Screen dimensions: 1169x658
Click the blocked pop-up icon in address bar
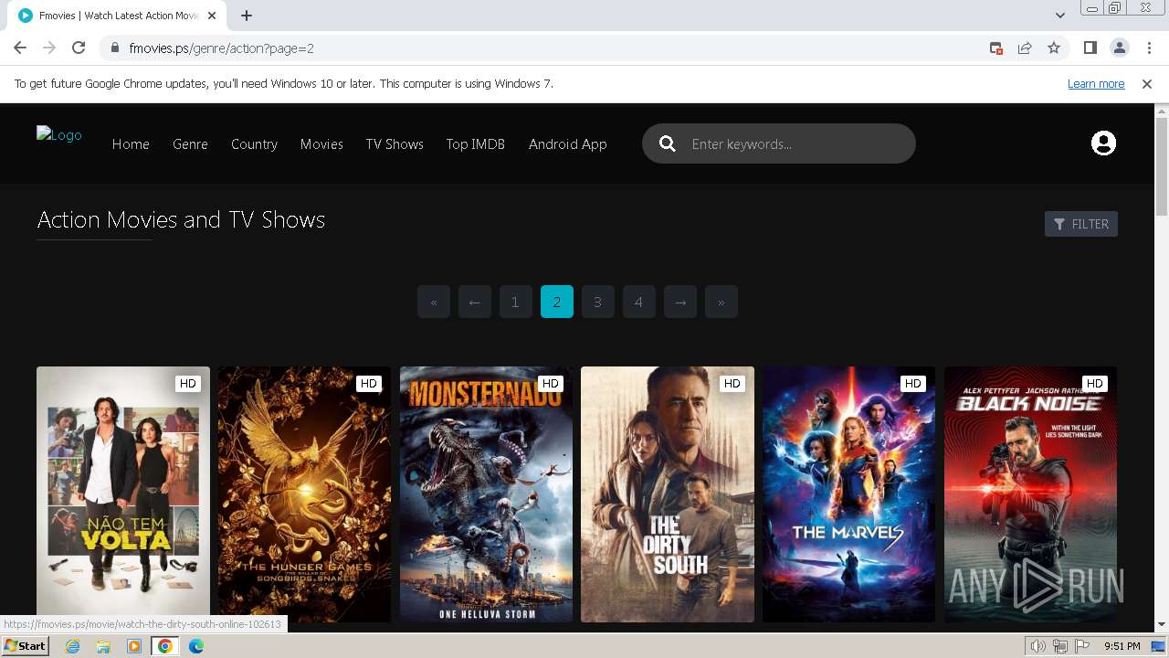click(996, 48)
